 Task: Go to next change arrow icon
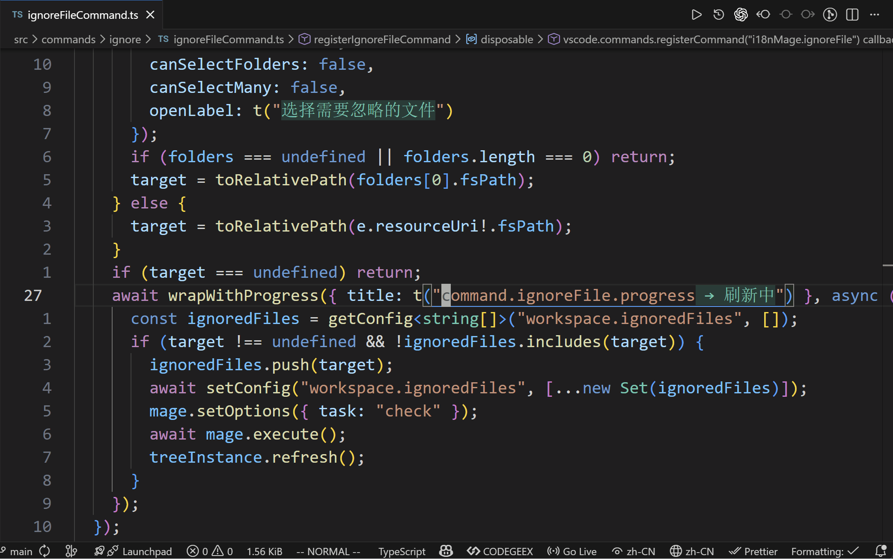tap(807, 15)
